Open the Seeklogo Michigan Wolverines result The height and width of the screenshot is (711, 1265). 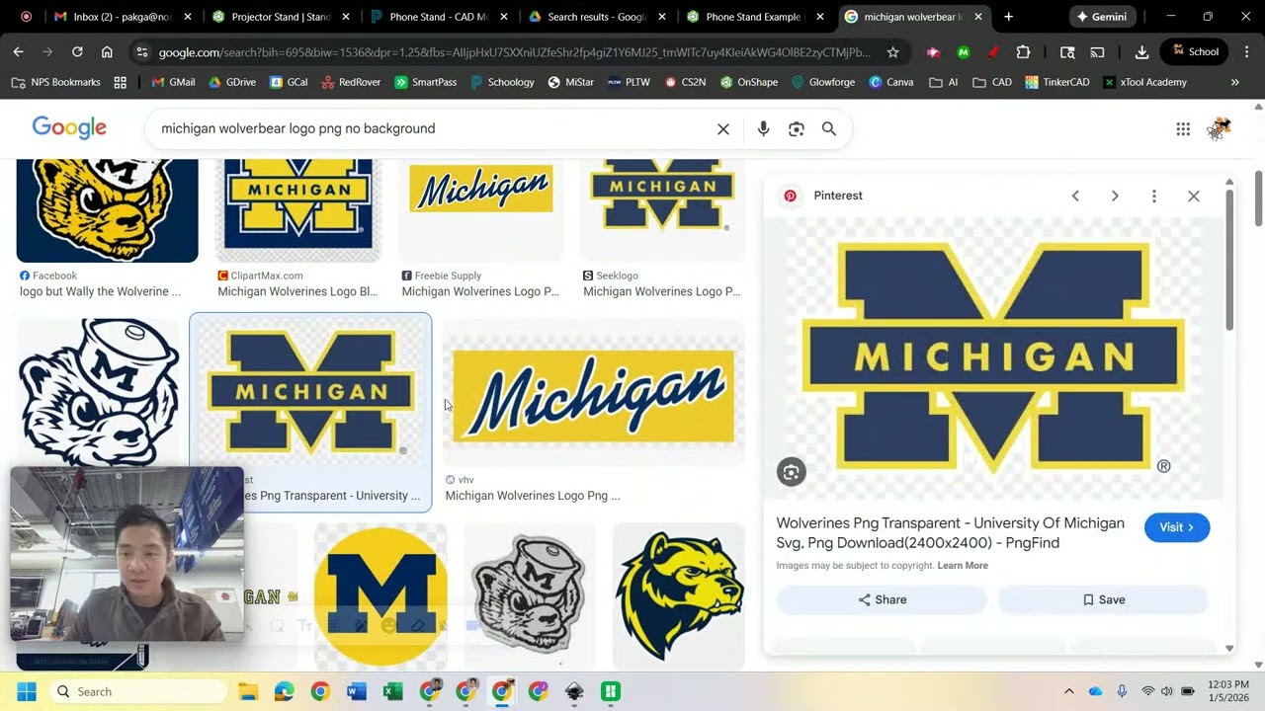click(662, 209)
